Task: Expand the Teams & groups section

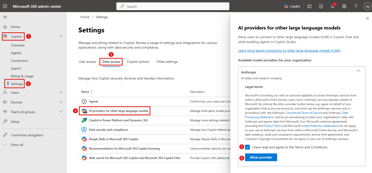Action: point(61,112)
